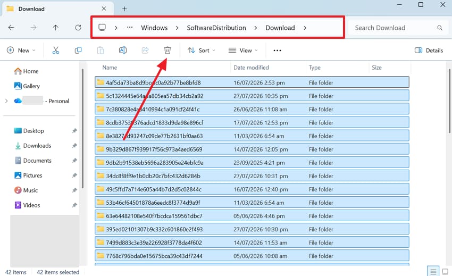
Task: Open the OneDrive Personal entry
Action: (x=42, y=101)
